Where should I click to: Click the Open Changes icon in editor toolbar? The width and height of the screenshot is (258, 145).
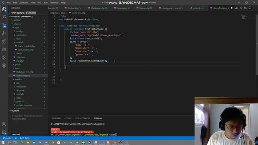tap(246, 8)
